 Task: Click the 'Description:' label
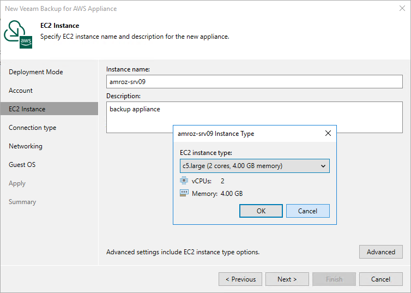click(x=123, y=96)
